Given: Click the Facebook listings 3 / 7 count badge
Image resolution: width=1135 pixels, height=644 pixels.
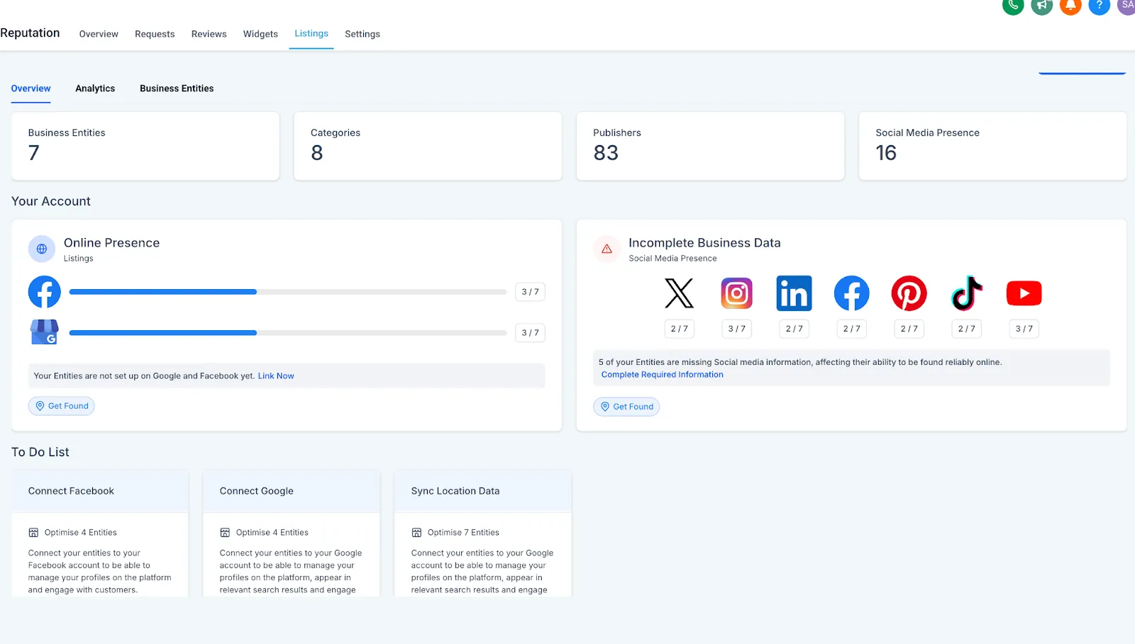Looking at the screenshot, I should point(530,292).
